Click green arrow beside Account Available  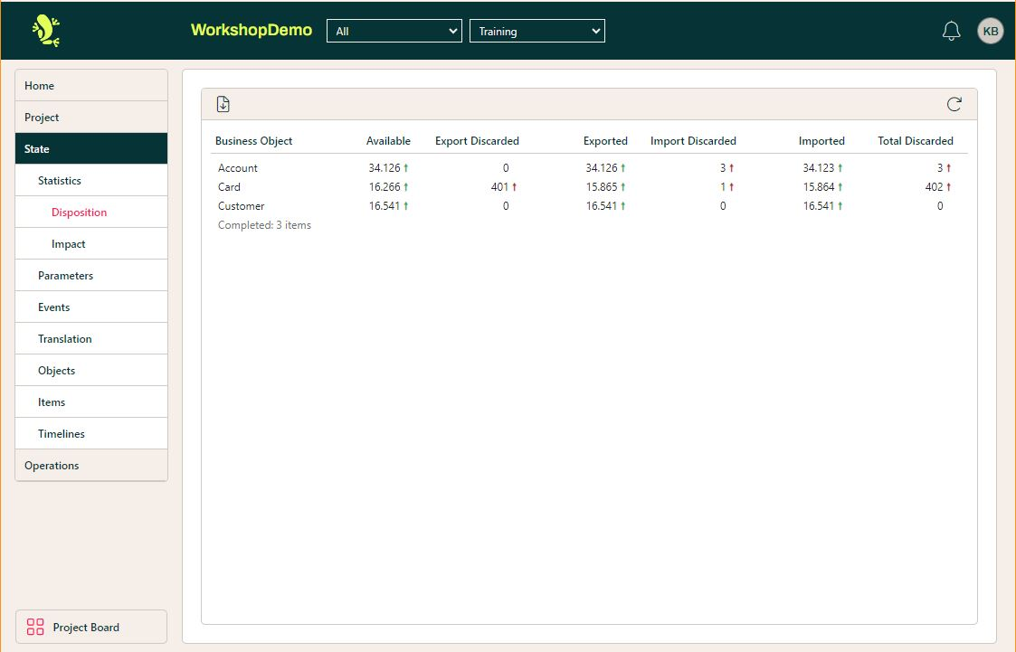point(406,168)
